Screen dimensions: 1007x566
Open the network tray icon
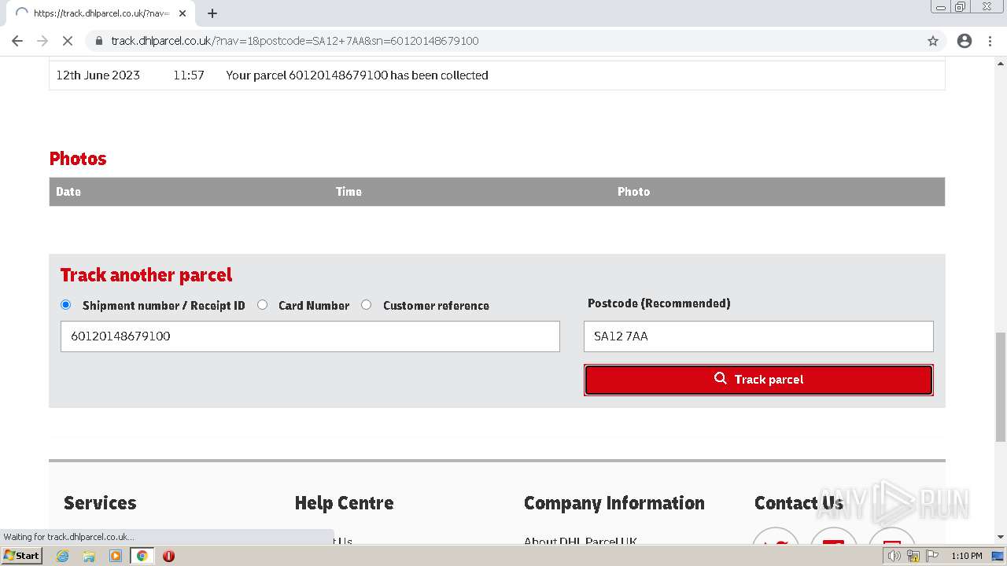(x=913, y=556)
